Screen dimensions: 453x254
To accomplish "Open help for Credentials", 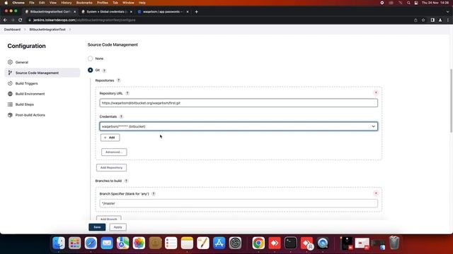I will tap(121, 116).
